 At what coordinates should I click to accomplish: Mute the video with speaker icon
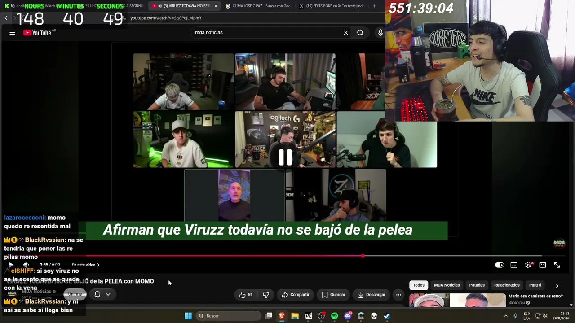(x=26, y=265)
